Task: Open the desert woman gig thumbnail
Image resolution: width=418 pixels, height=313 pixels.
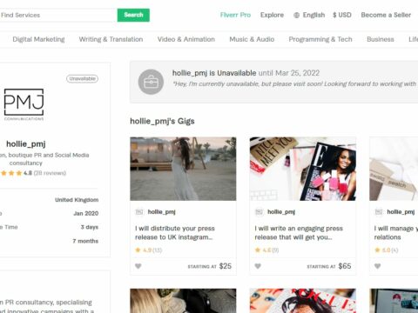Action: pos(183,169)
